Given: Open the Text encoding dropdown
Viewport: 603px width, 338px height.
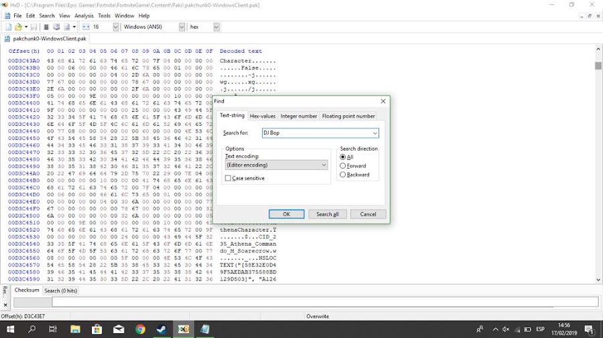Looking at the screenshot, I should pyautogui.click(x=276, y=165).
